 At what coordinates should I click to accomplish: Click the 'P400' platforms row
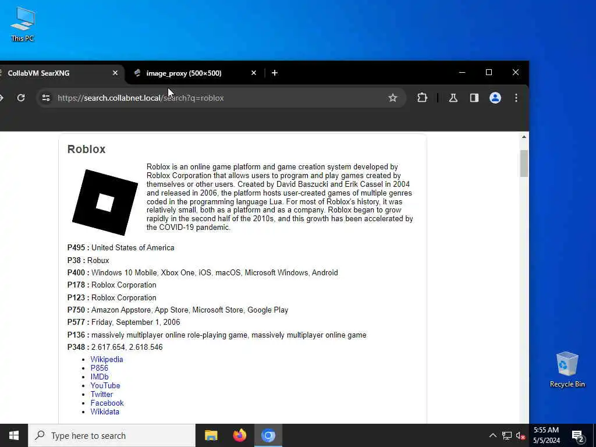pyautogui.click(x=203, y=272)
